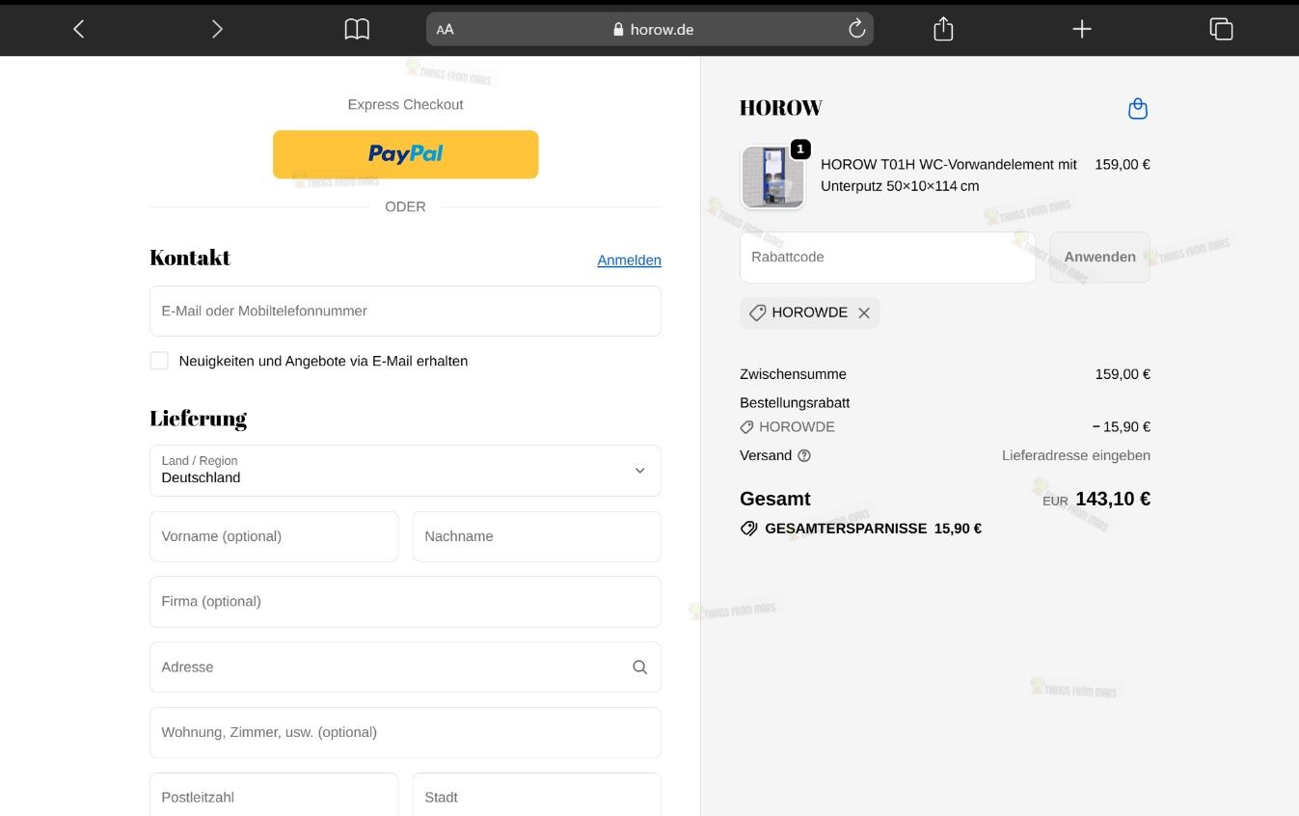The height and width of the screenshot is (816, 1299).
Task: Click the Lieferadresse eingeben shipping text
Action: coord(1076,455)
